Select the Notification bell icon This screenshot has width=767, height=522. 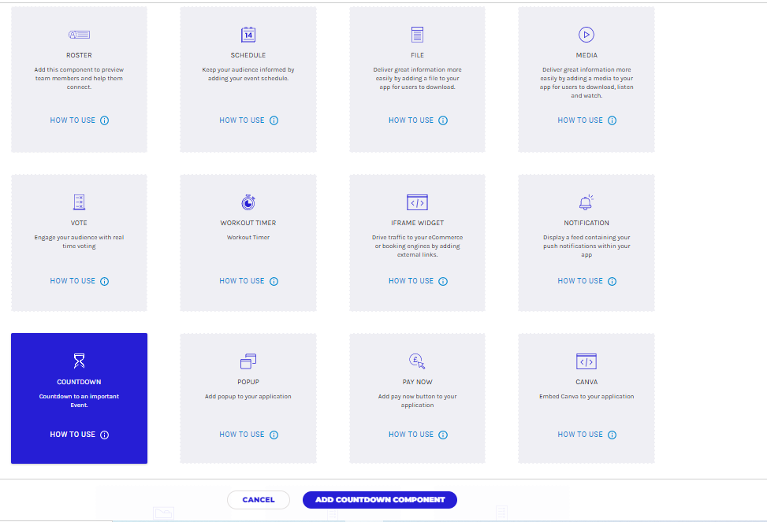pyautogui.click(x=586, y=202)
